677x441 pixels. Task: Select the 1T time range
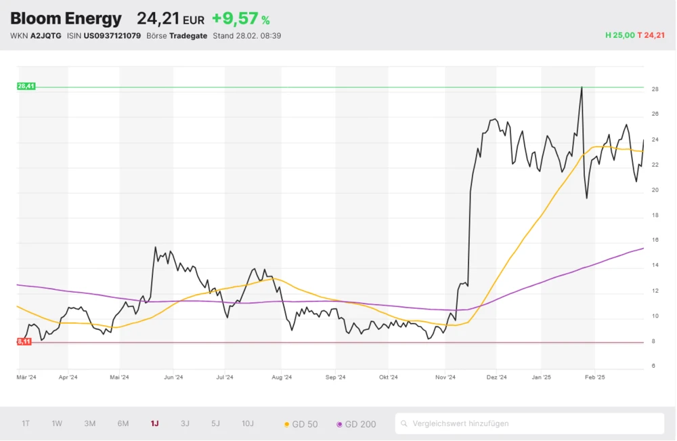[x=26, y=423]
